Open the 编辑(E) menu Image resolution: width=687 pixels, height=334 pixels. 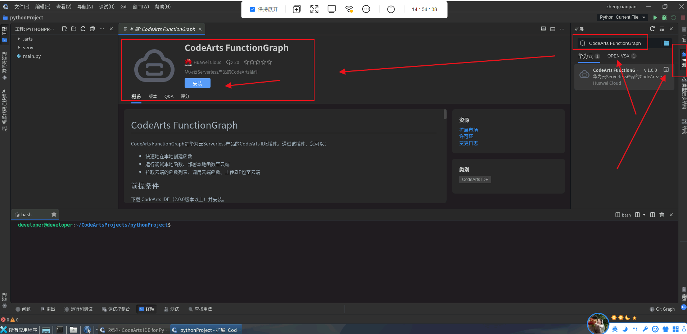point(43,7)
